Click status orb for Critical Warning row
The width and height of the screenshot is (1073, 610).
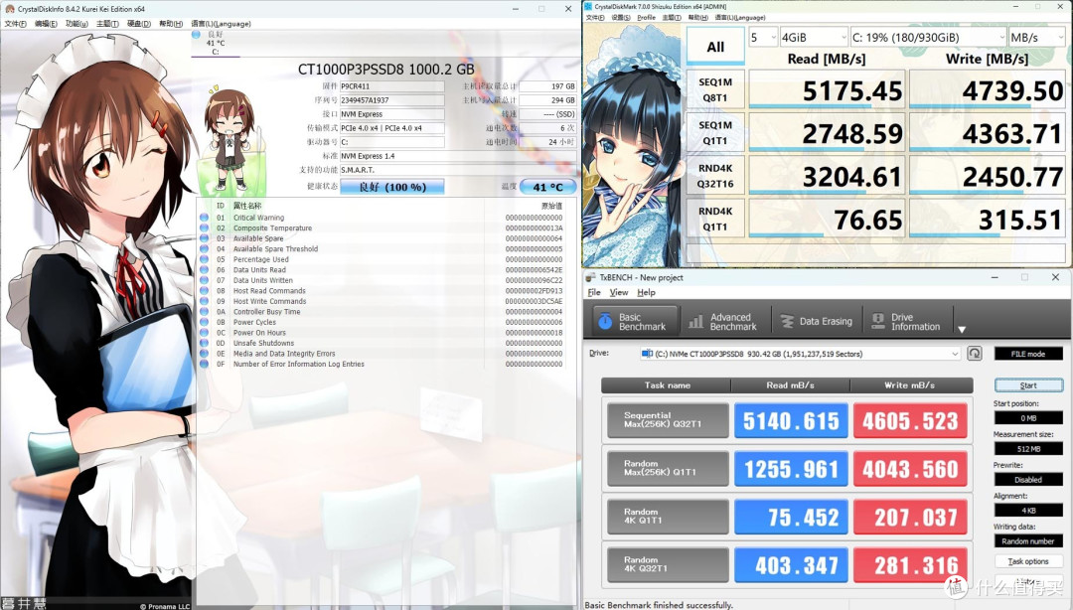[204, 217]
